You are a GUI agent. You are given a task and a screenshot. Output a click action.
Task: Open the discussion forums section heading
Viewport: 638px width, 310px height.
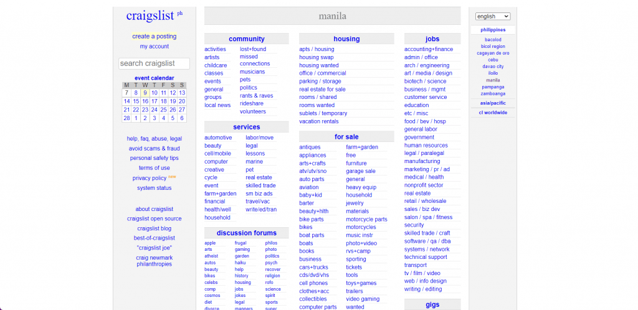click(x=247, y=233)
